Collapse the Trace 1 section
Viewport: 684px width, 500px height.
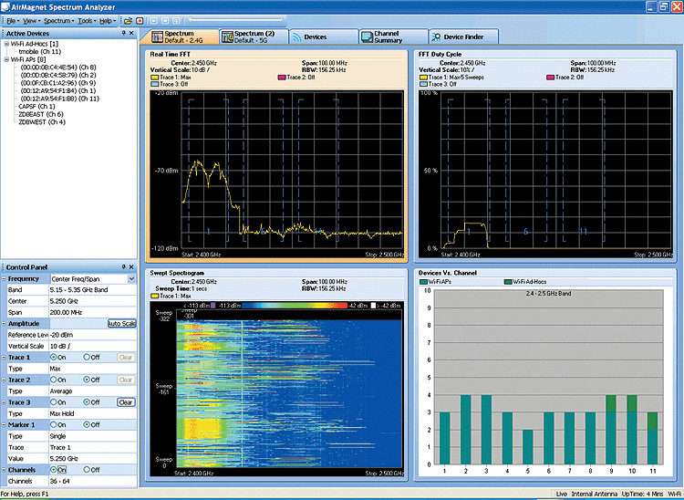[4, 358]
